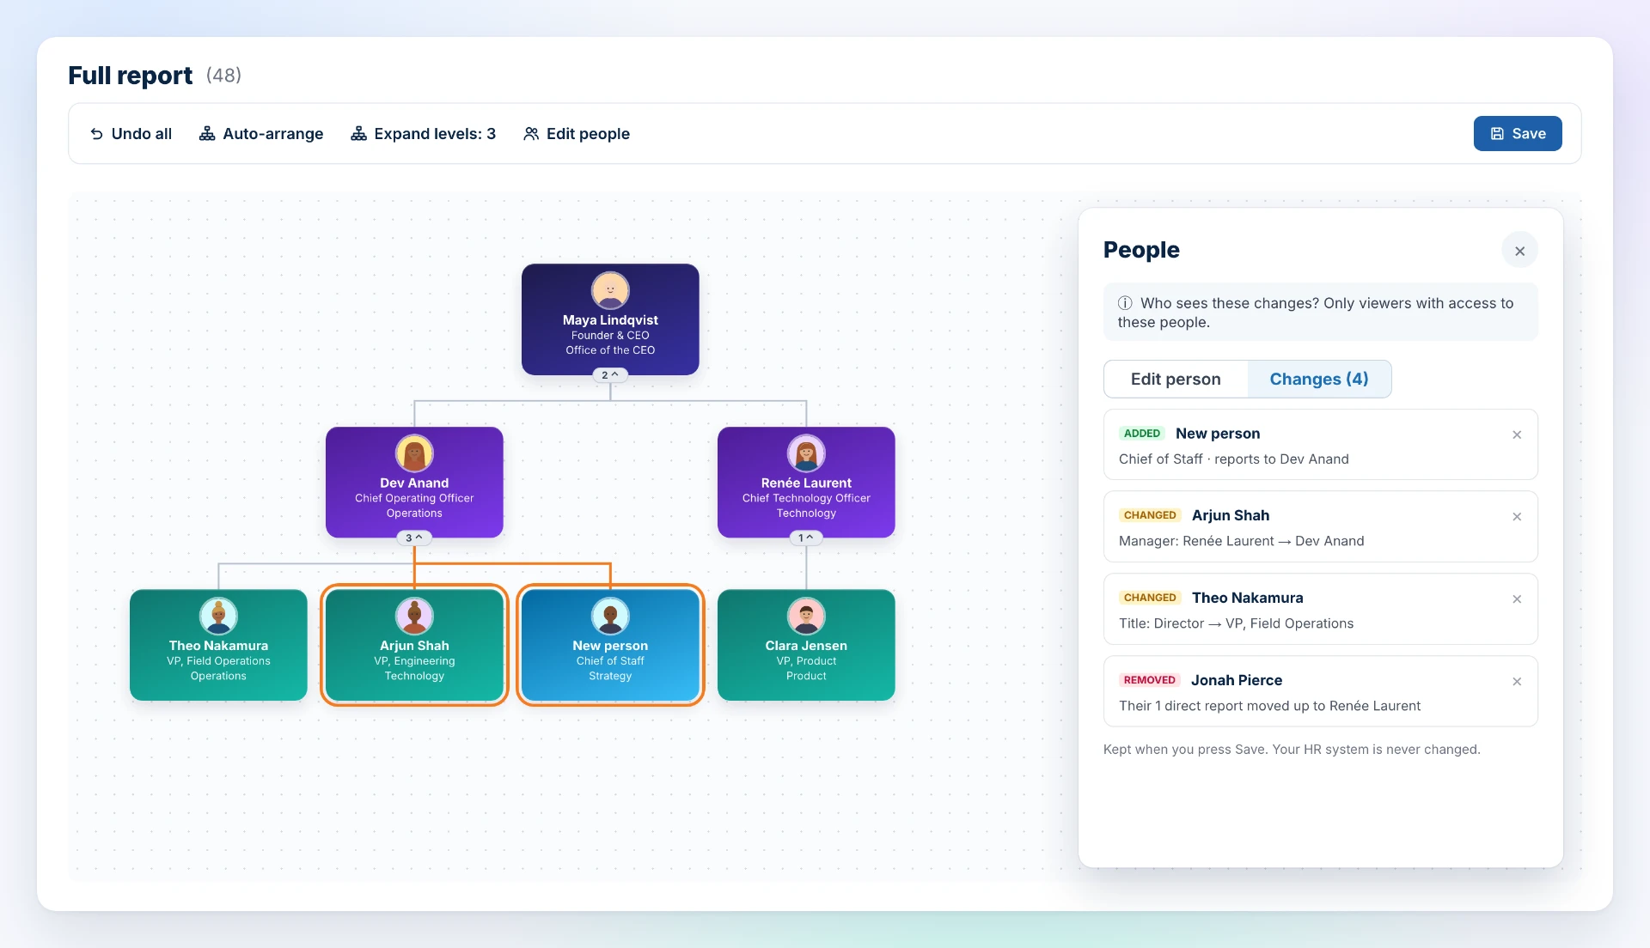Image resolution: width=1650 pixels, height=948 pixels.
Task: Click the Edit people label
Action: (x=588, y=134)
